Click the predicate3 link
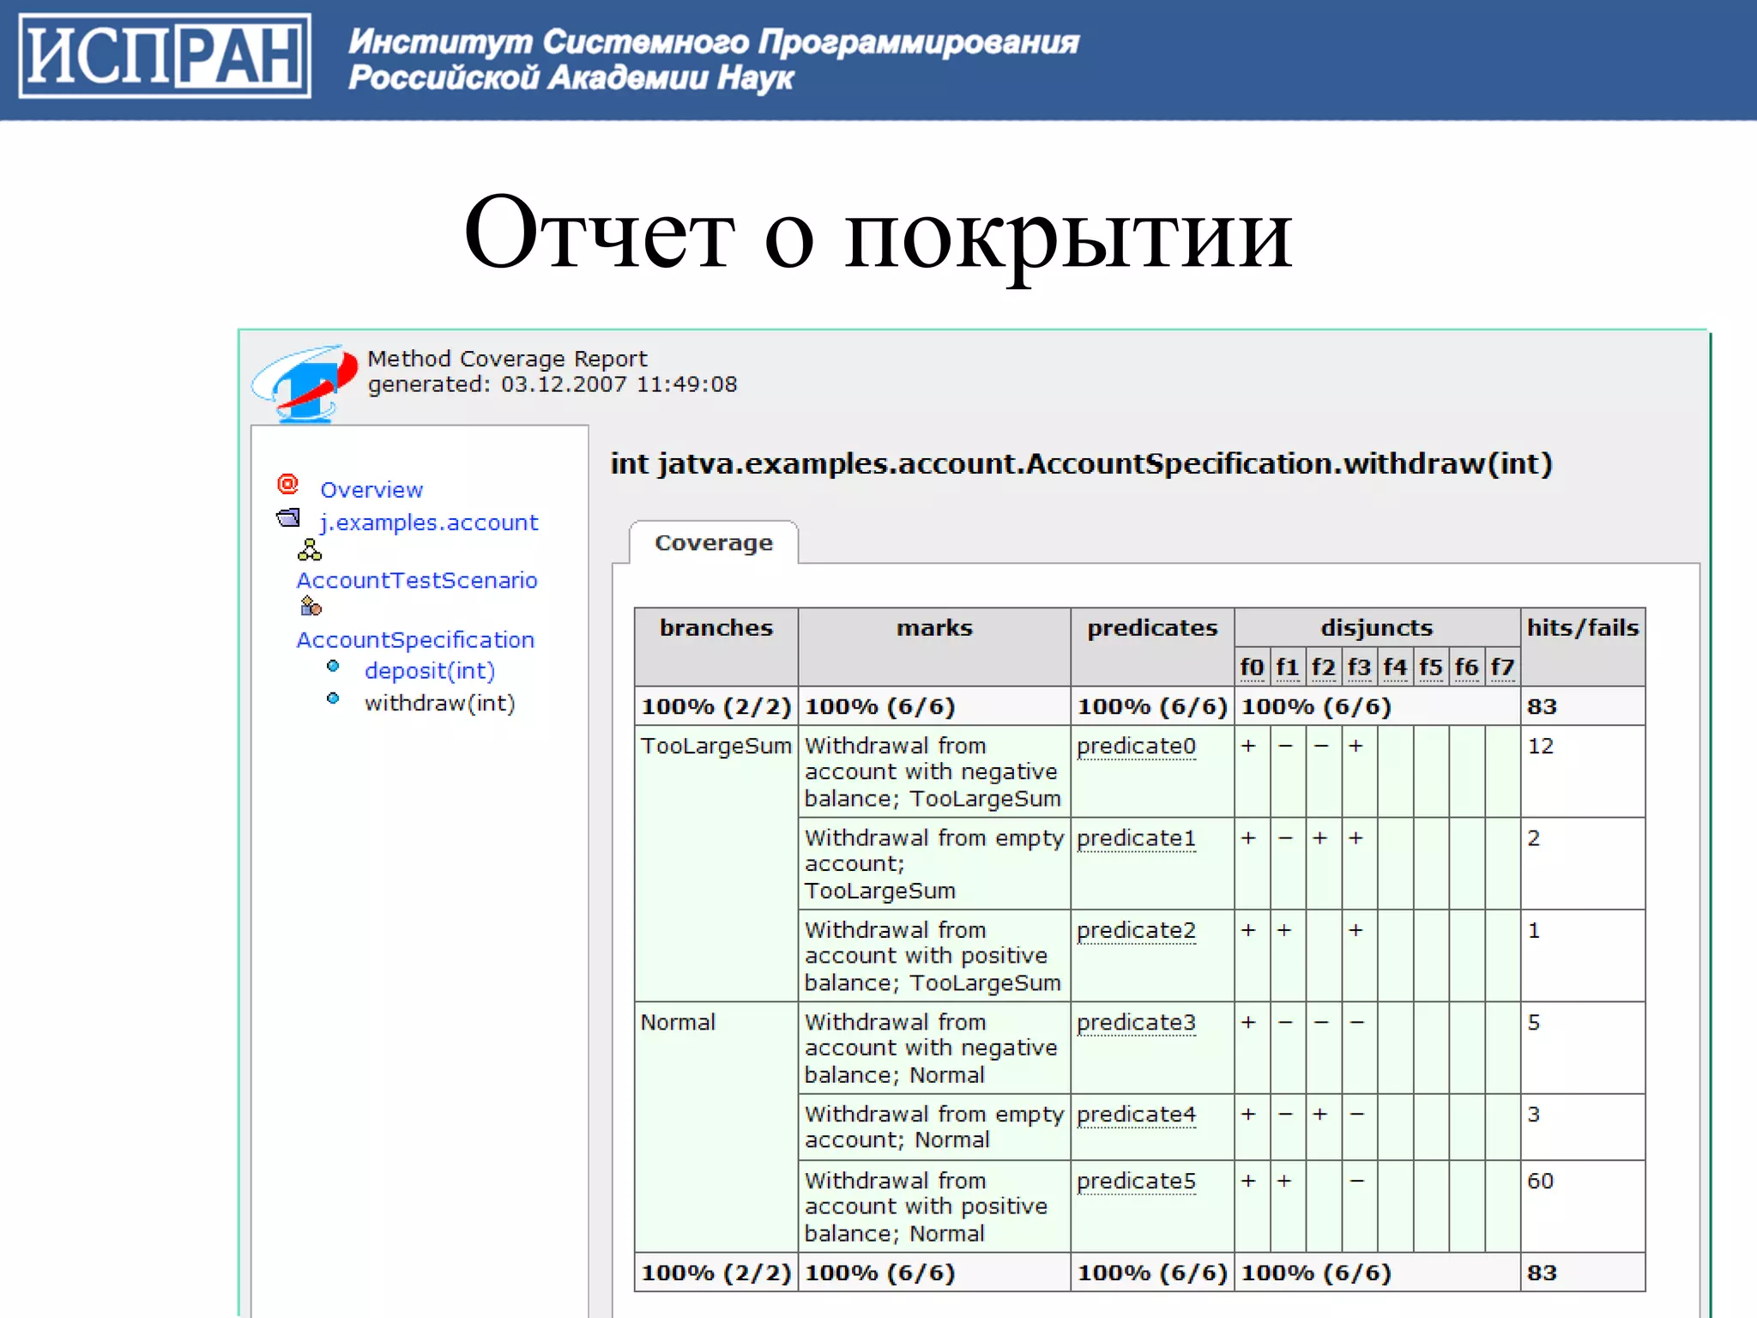The image size is (1757, 1318). click(1136, 1023)
